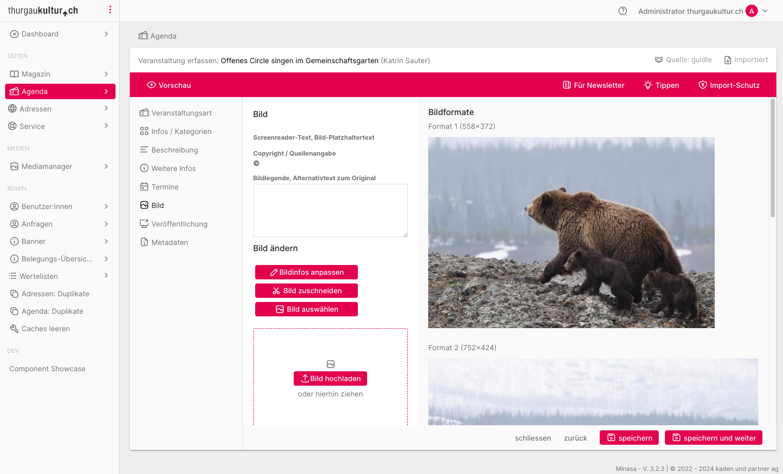Viewport: 783px width, 474px height.
Task: Click the Import-Schutz shield icon
Action: click(x=703, y=85)
